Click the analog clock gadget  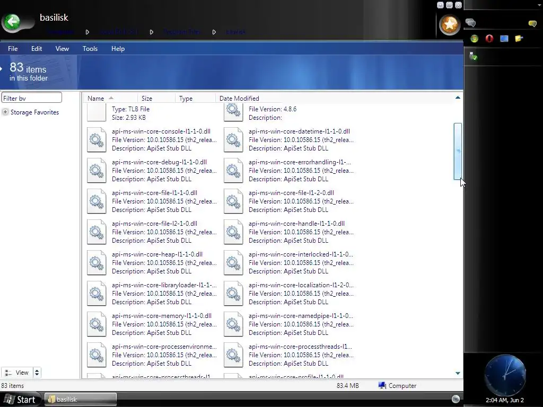(x=505, y=375)
